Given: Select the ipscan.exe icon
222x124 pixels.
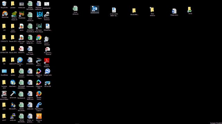Looking at the screenshot, I should [x=13, y=95].
